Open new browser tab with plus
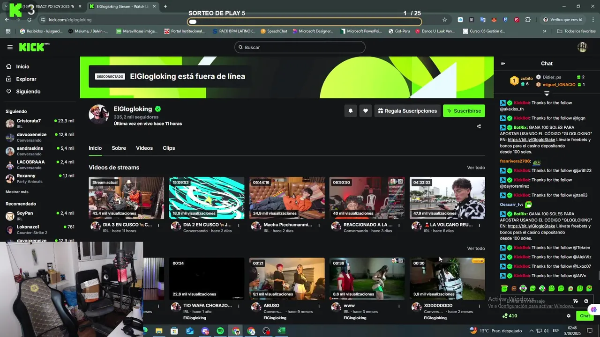The height and width of the screenshot is (337, 600). (165, 7)
